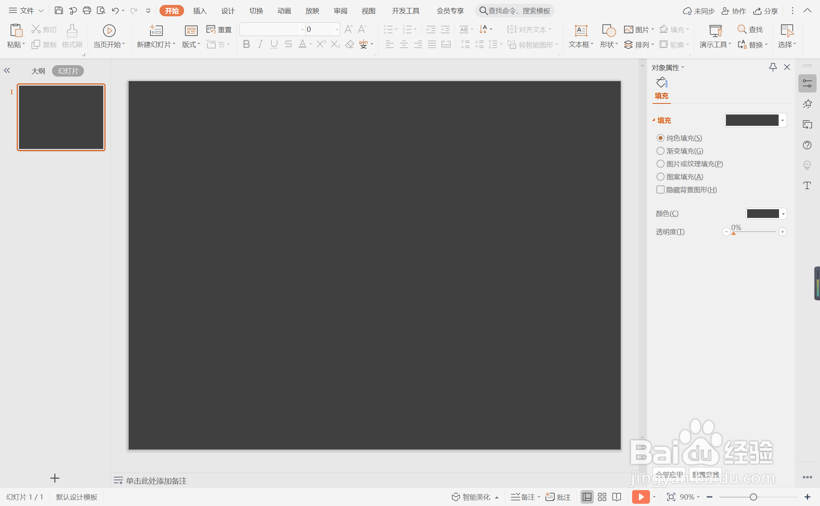Open the Shapes (形状) tool icon
The width and height of the screenshot is (820, 506).
[608, 31]
